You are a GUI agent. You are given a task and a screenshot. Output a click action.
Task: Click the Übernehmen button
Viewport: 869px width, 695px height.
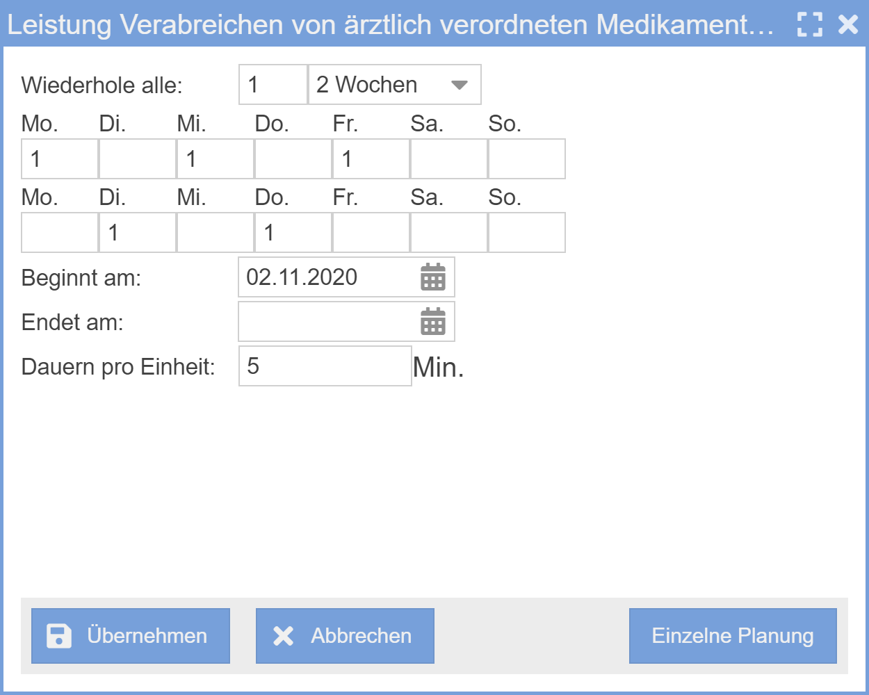pyautogui.click(x=130, y=635)
